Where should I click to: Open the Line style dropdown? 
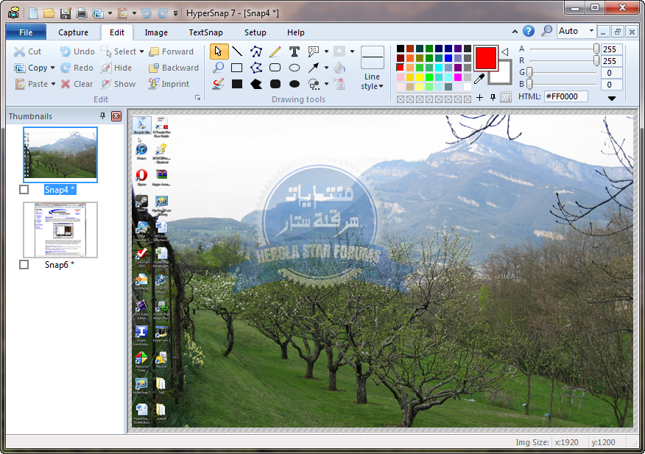[373, 82]
